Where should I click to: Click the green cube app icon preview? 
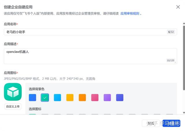click(13, 92)
